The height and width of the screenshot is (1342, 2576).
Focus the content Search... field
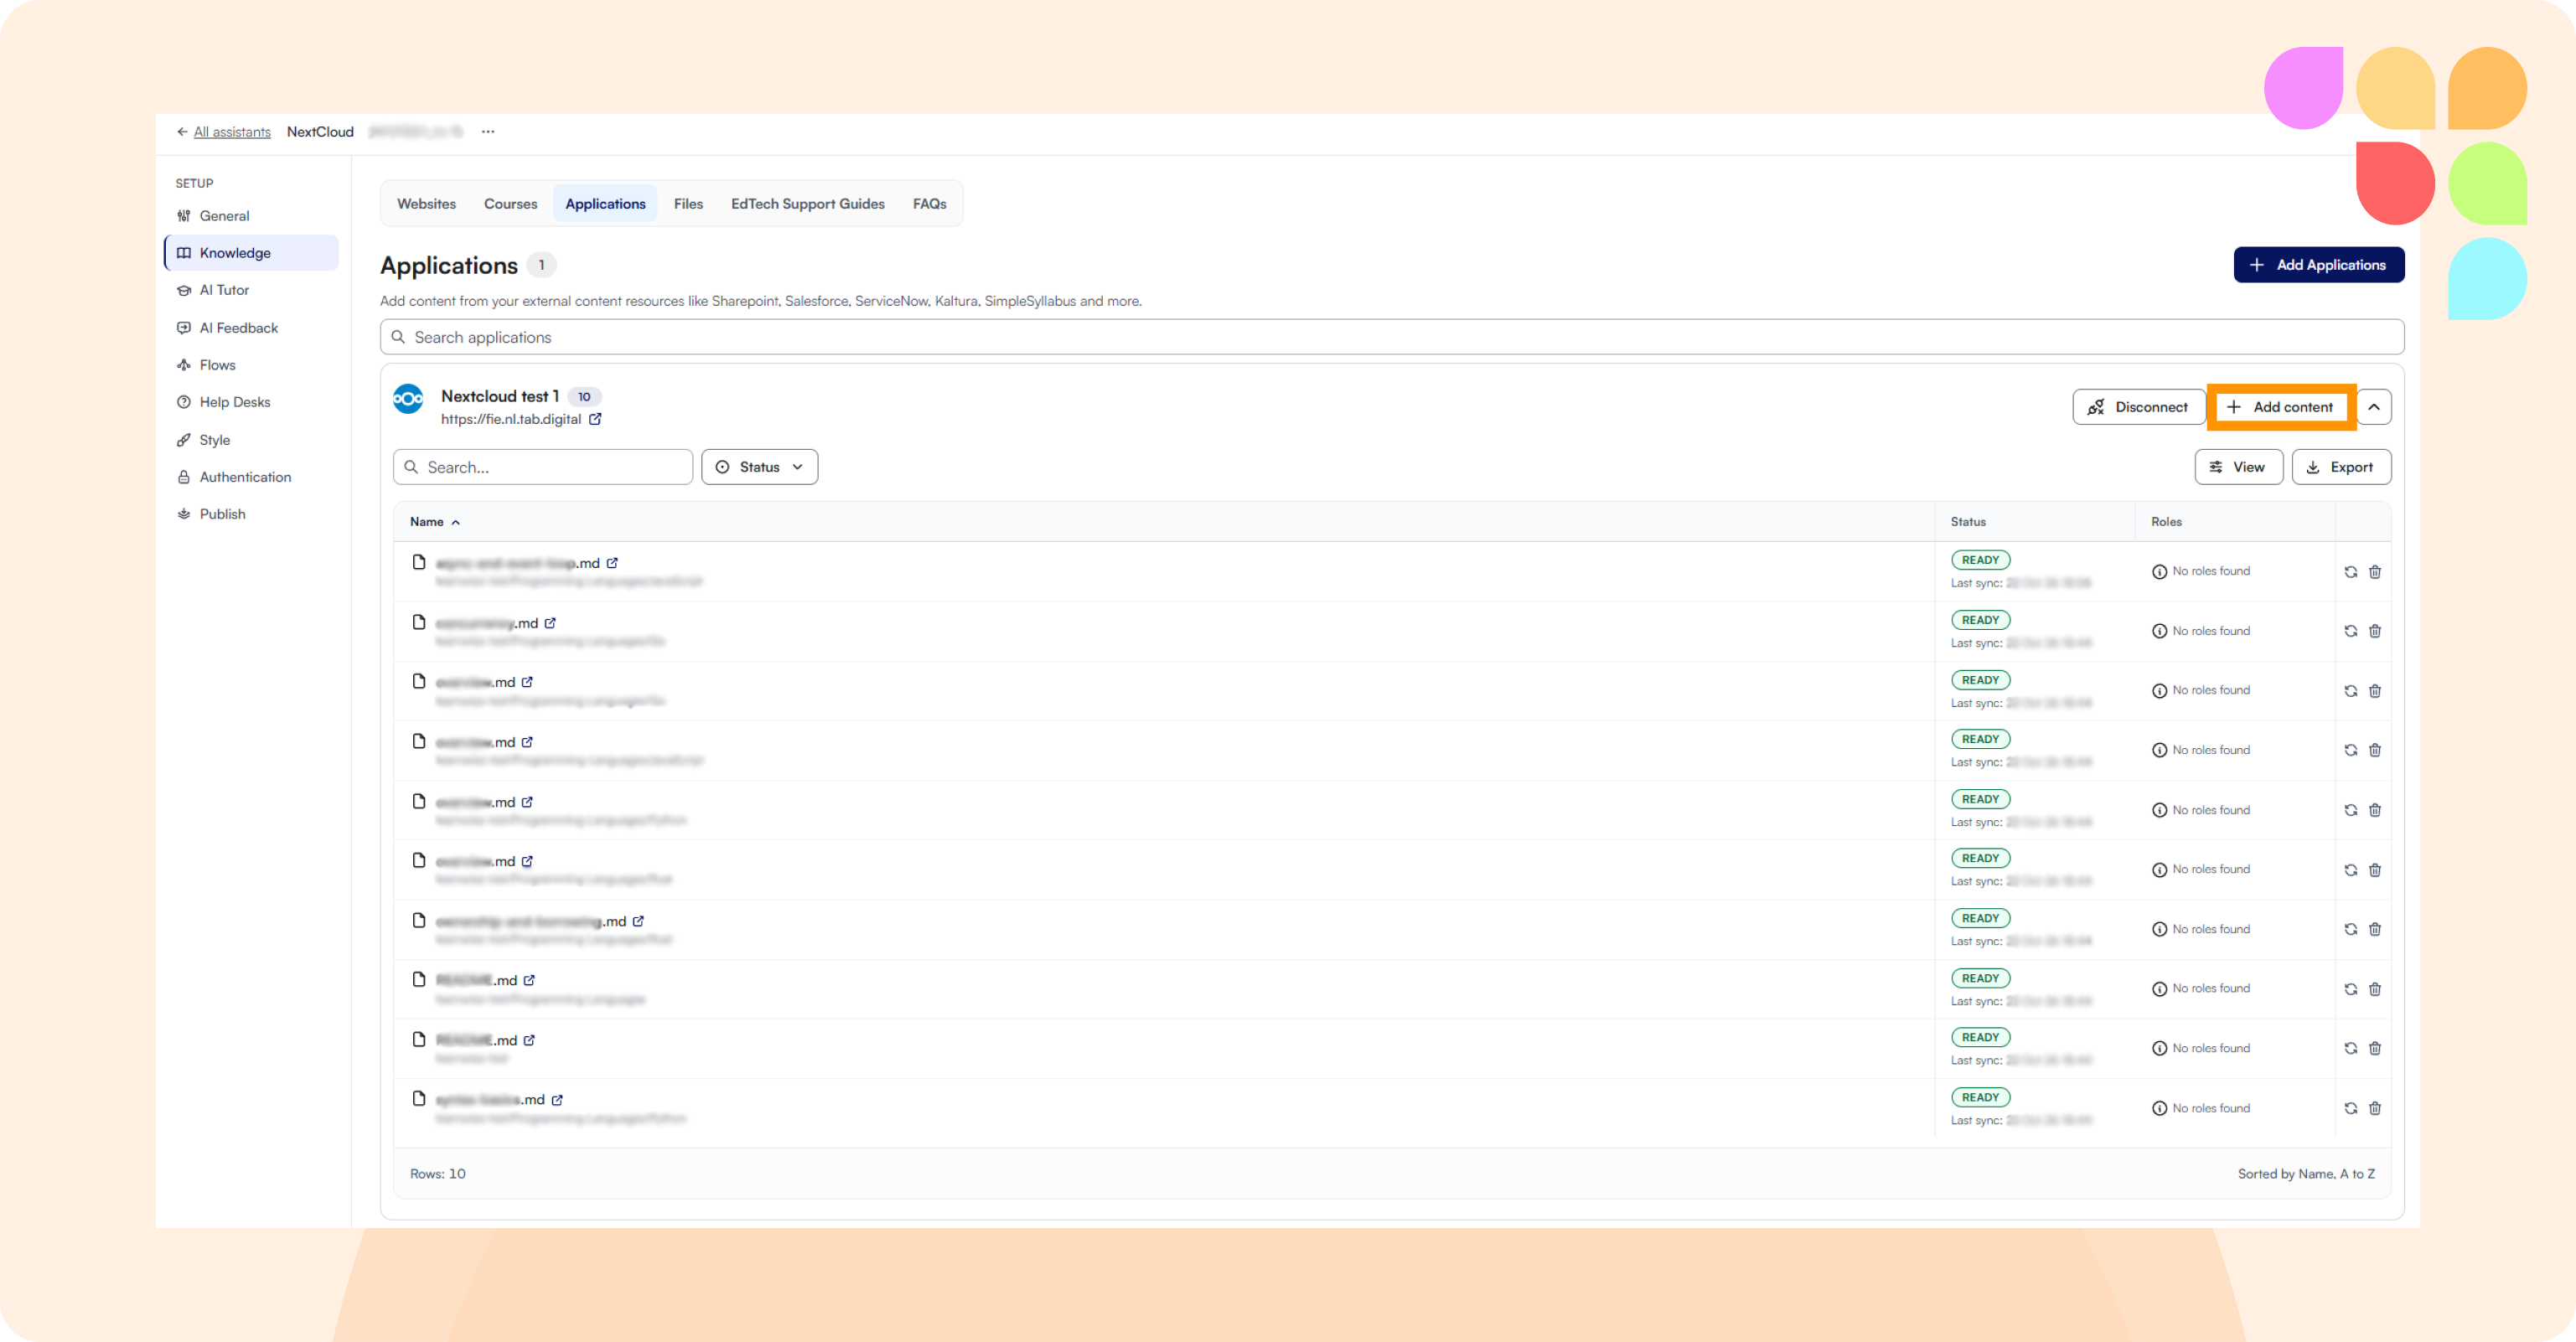[542, 467]
